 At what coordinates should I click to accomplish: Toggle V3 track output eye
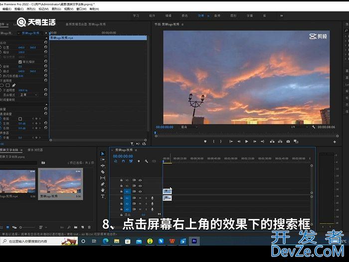[140, 180]
